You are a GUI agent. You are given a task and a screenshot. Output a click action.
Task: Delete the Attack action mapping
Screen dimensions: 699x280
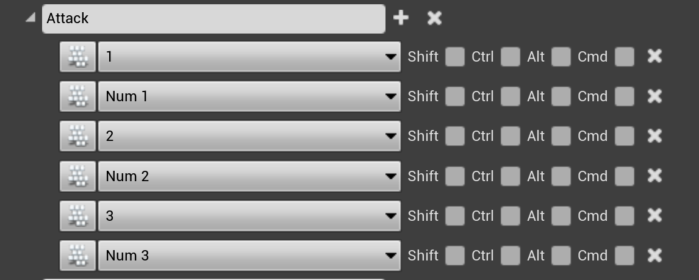tap(434, 18)
